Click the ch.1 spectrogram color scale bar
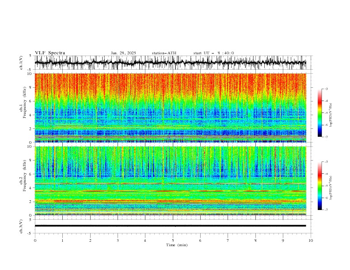Screen dimensions: 350x270 click(320, 113)
